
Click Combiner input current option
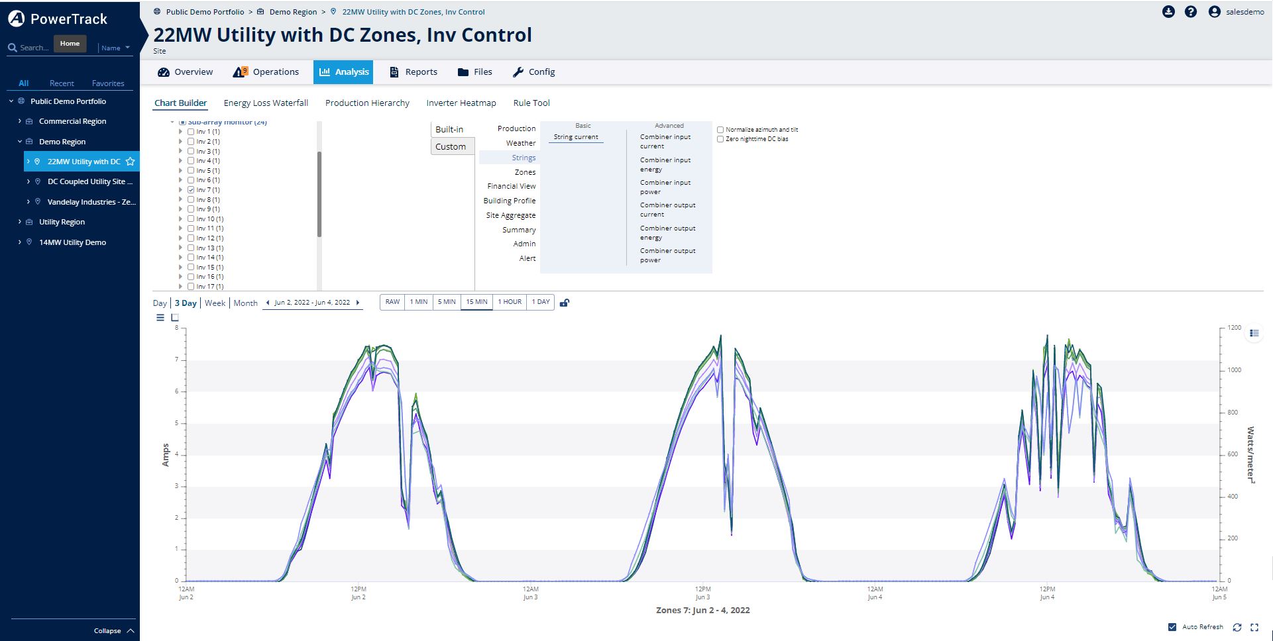pyautogui.click(x=665, y=142)
